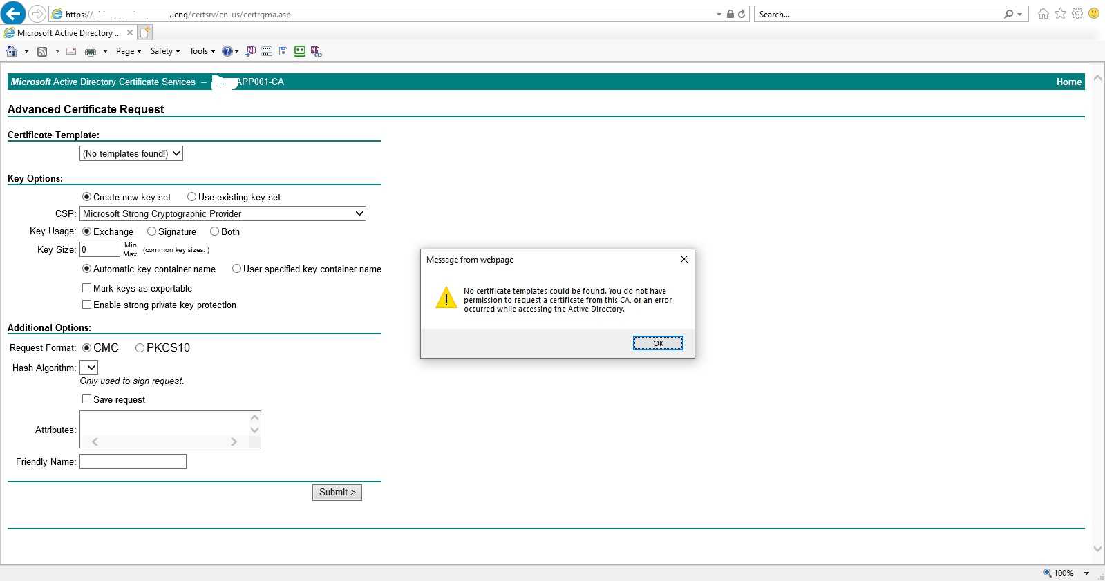Click the browser Search box

click(x=878, y=14)
